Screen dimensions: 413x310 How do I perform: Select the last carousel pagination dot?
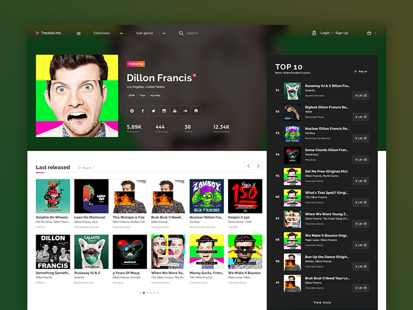(157, 293)
